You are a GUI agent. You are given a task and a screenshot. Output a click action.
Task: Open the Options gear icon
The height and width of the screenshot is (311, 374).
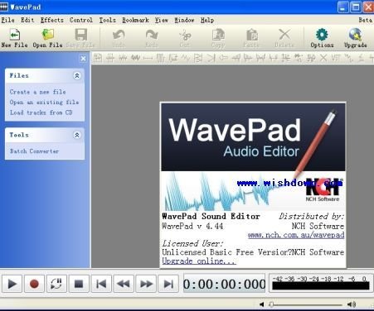click(x=322, y=35)
